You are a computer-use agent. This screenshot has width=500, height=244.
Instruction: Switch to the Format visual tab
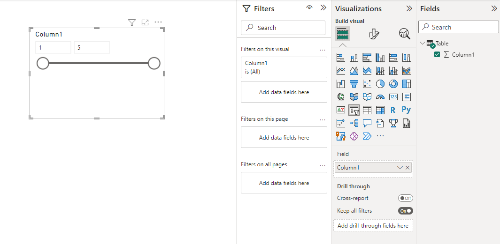(x=373, y=34)
